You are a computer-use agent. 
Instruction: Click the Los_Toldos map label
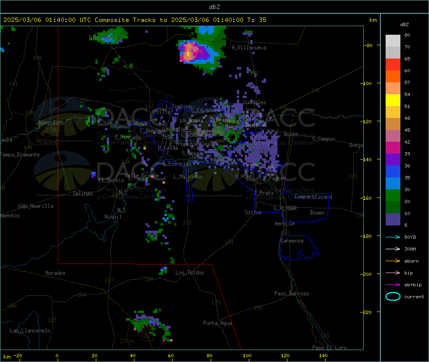click(190, 273)
